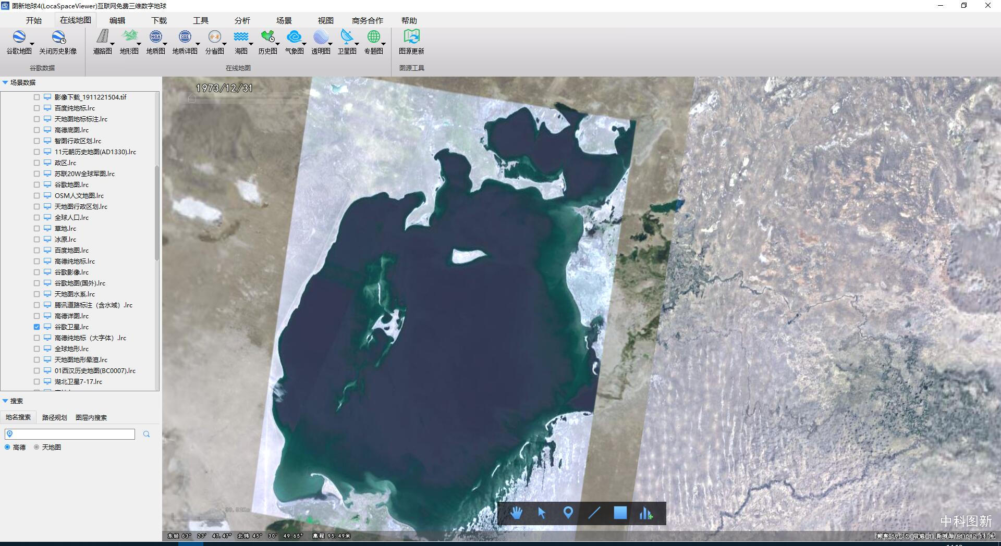
Task: Enable the 谷歌地图.lrc layer checkbox
Action: click(x=36, y=184)
